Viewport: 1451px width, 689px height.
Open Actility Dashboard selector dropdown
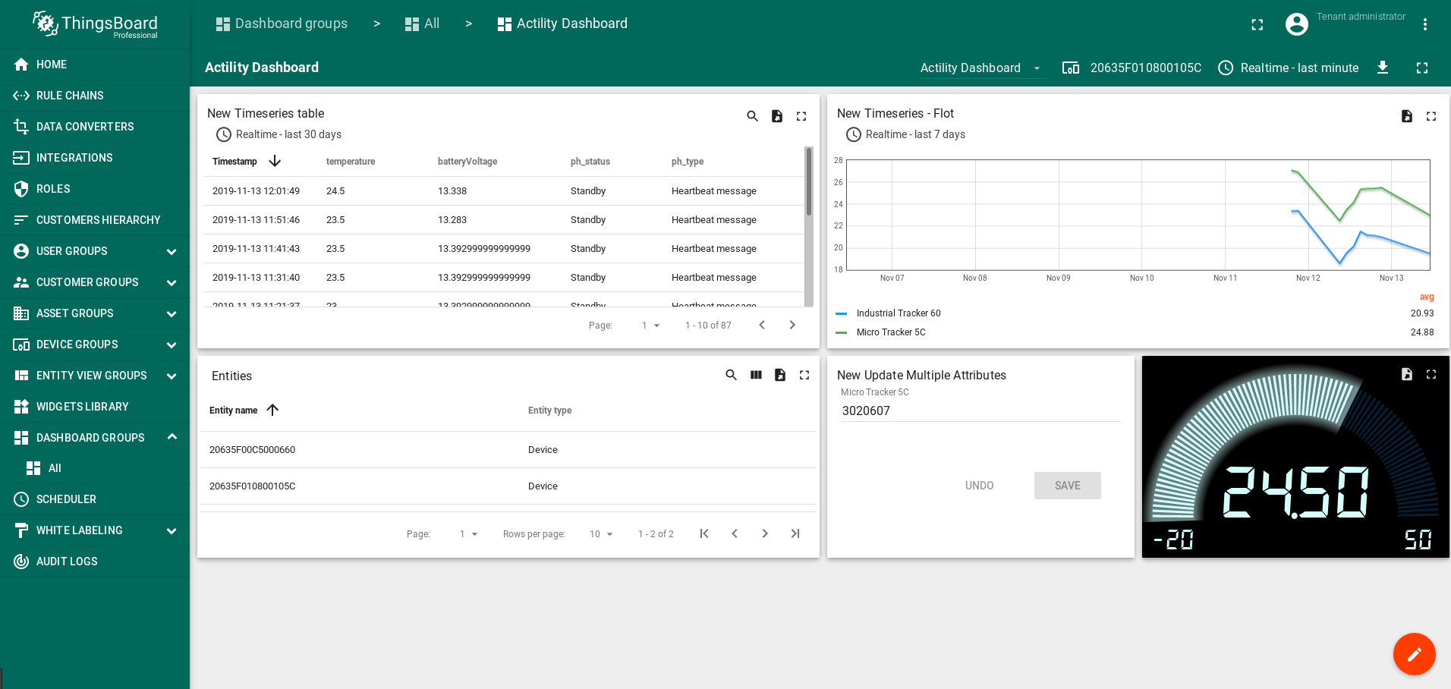981,68
